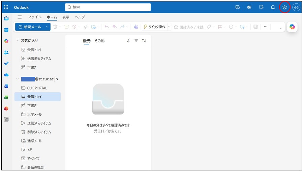Switch to the その他 inbox tab
Image resolution: width=303 pixels, height=171 pixels.
[99, 41]
